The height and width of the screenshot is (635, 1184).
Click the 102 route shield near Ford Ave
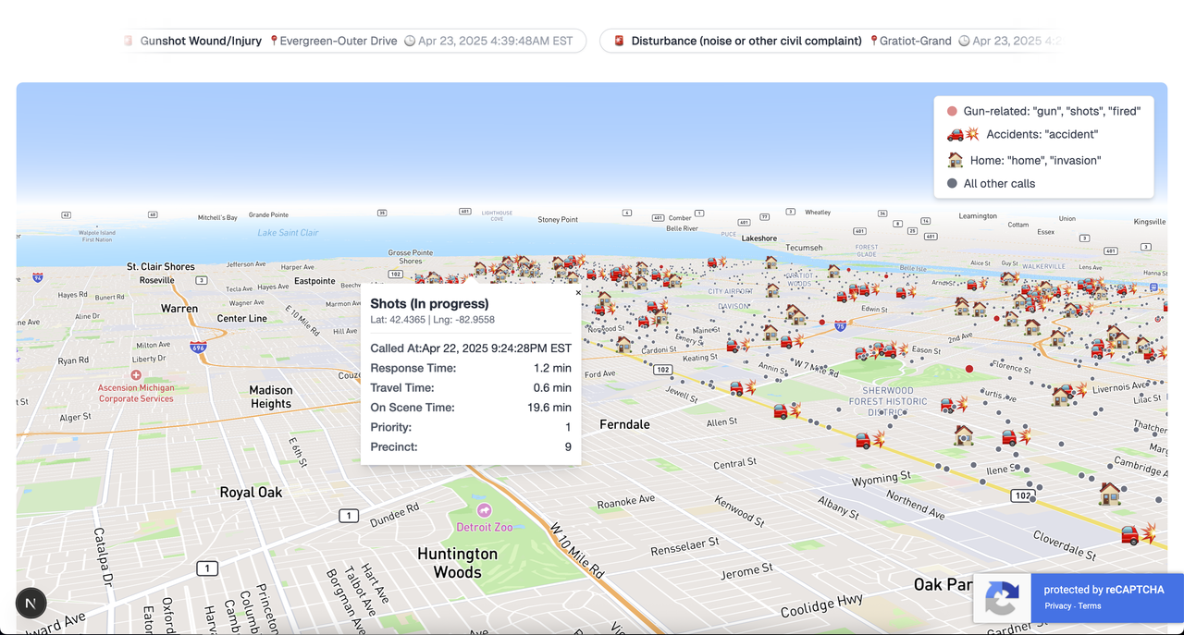(662, 370)
